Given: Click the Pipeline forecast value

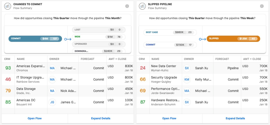Looking at the screenshot, I should [x=233, y=68].
